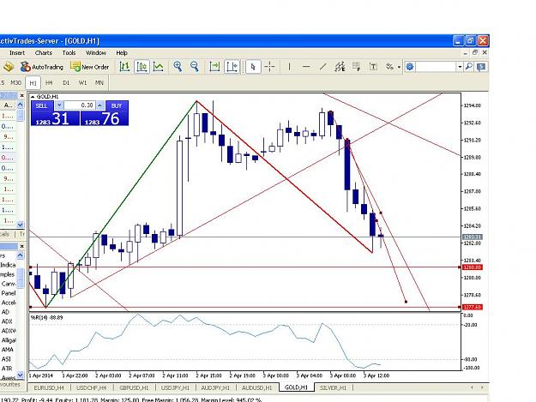This screenshot has width=536, height=402.
Task: Open the arrows objects dropdown
Action: point(399,67)
